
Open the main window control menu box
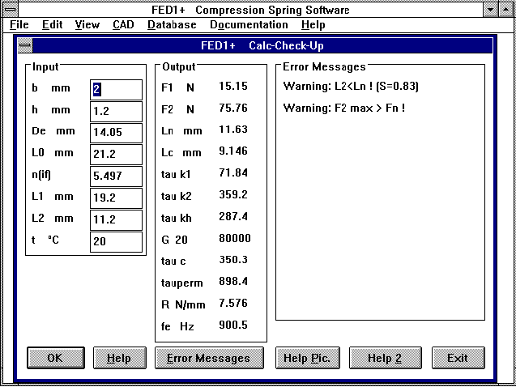click(x=10, y=10)
